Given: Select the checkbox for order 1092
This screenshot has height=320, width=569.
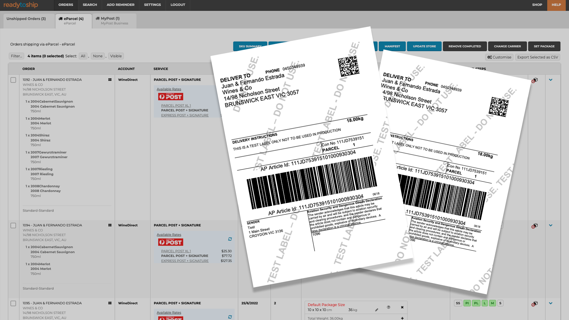Looking at the screenshot, I should click(13, 80).
